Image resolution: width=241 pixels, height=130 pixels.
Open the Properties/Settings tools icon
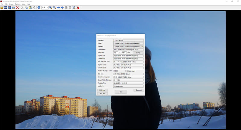pyautogui.click(x=74, y=8)
